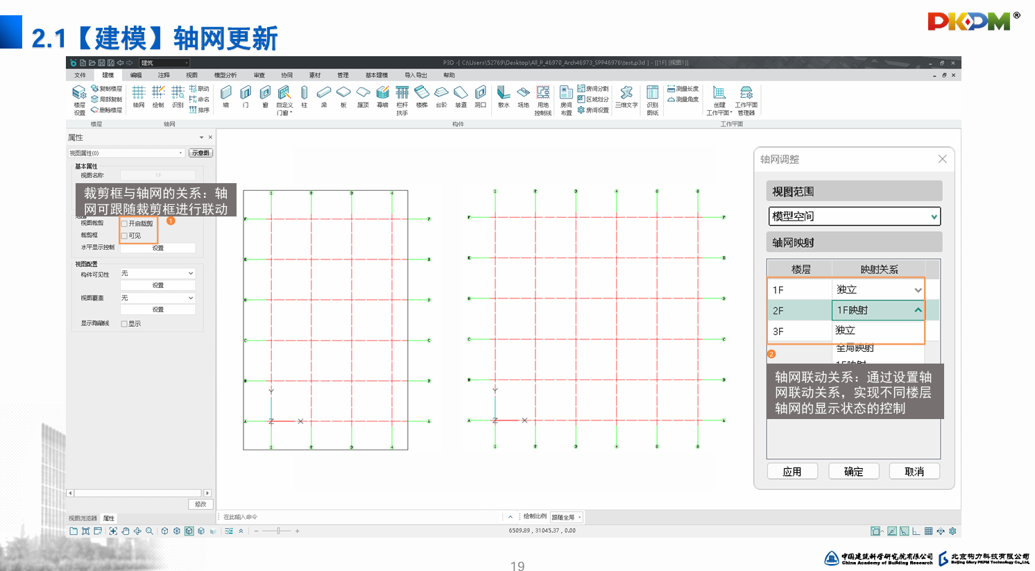Adjust the zoom slider in status bar

pos(279,531)
